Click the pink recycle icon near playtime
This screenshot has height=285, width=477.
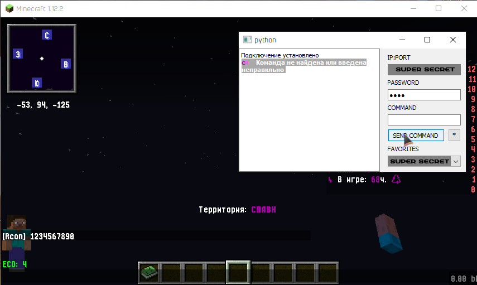click(x=396, y=179)
